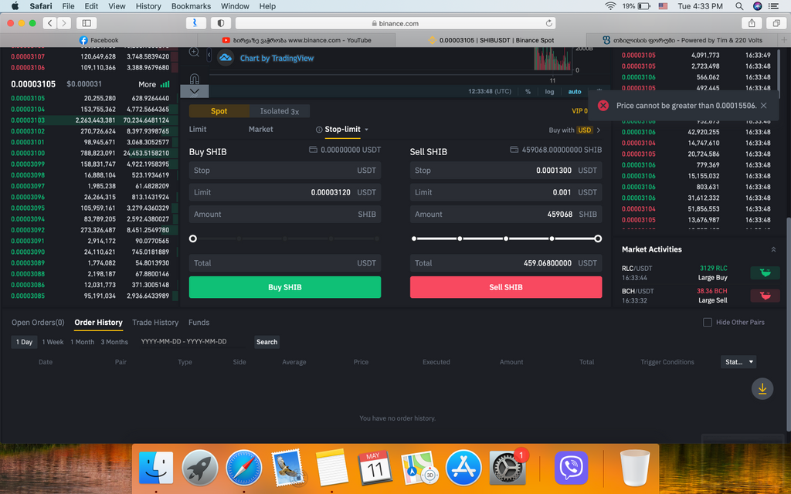Enable Hide Other Pairs checkbox

tap(708, 322)
